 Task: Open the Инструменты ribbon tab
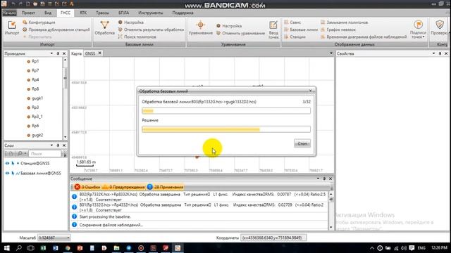tap(150, 13)
